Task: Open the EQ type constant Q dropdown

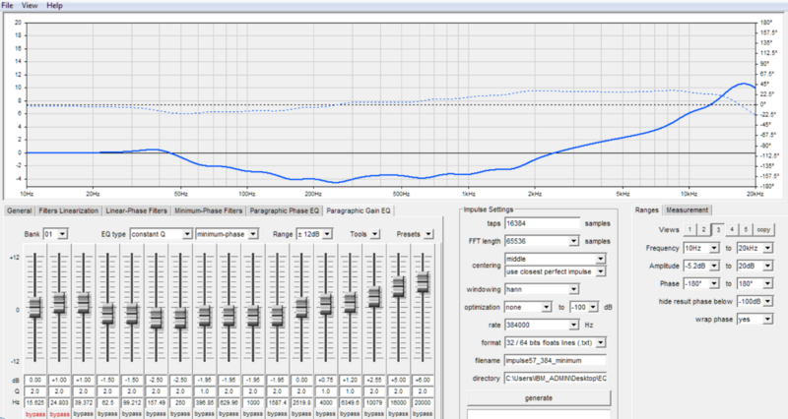Action: [162, 233]
